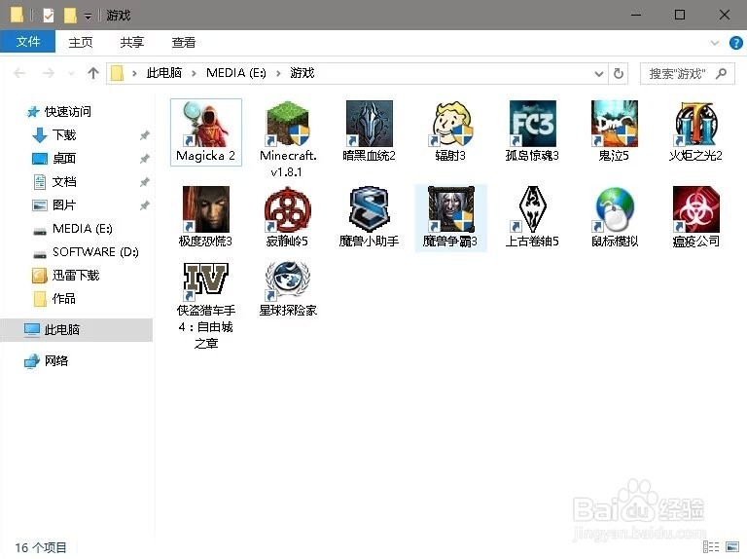The width and height of the screenshot is (747, 559).
Task: Expand the chevron after 此电脑 in path
Action: coord(194,73)
